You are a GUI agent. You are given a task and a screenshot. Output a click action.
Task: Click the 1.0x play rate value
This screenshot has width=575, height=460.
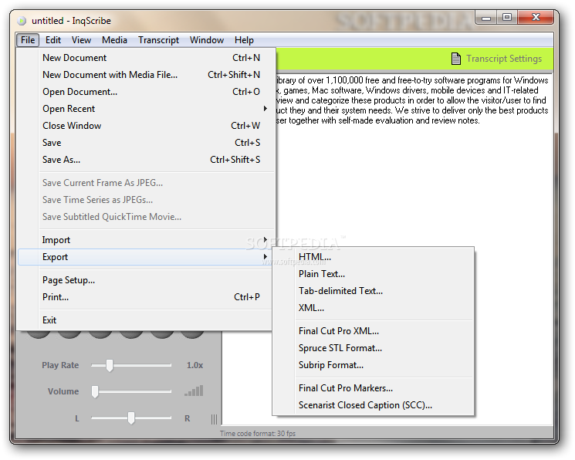(x=194, y=365)
